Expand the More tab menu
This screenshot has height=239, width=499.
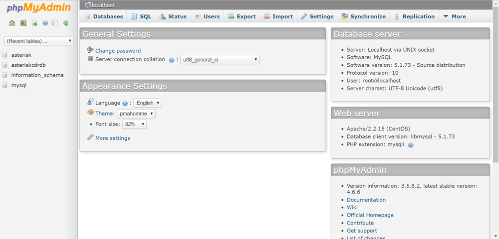pyautogui.click(x=455, y=16)
